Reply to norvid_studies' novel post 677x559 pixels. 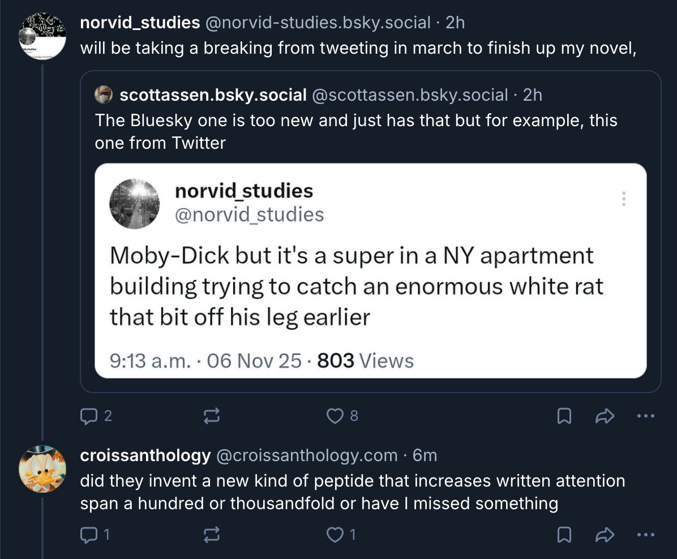[89, 416]
